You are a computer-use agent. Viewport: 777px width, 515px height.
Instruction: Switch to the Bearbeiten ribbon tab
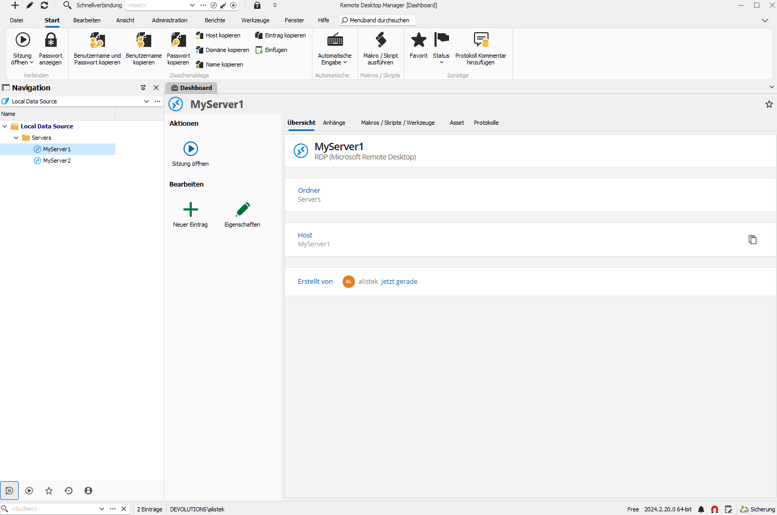[x=87, y=20]
